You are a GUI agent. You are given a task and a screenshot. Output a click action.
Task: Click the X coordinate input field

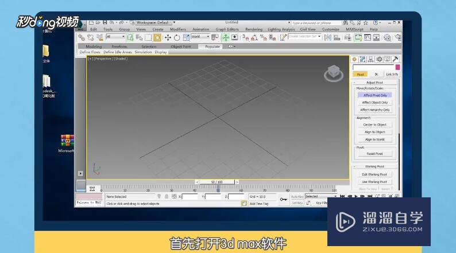tap(190, 197)
